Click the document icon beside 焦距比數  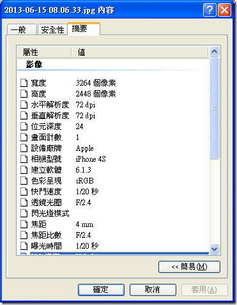click(24, 235)
